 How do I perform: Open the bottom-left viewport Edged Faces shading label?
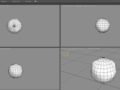point(3,49)
